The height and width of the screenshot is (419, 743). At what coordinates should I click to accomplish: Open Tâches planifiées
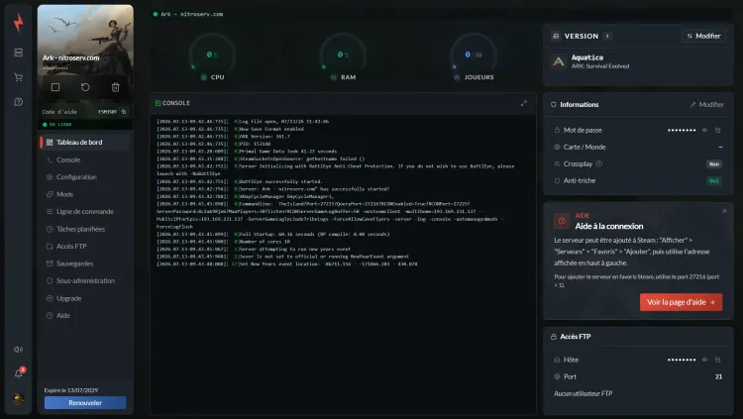[85, 229]
